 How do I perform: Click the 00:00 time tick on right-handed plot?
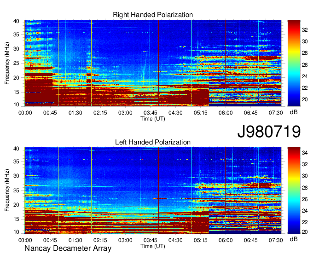tap(25, 113)
